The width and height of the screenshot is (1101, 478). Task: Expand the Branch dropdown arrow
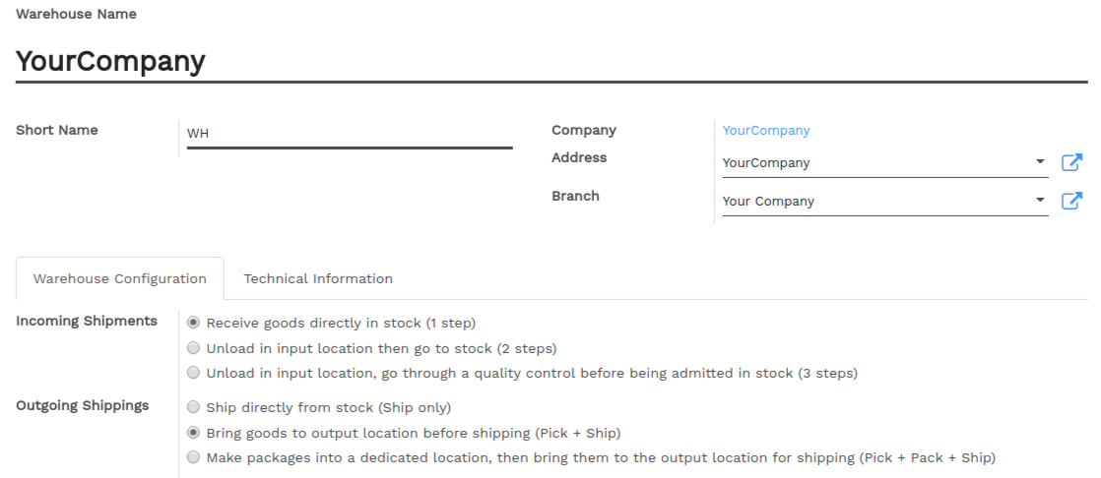click(1040, 201)
